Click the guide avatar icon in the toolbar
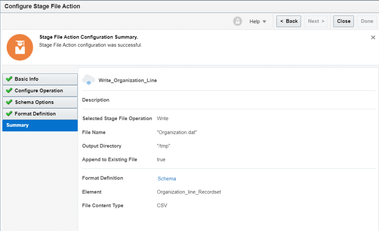This screenshot has height=231, width=379. pyautogui.click(x=237, y=22)
